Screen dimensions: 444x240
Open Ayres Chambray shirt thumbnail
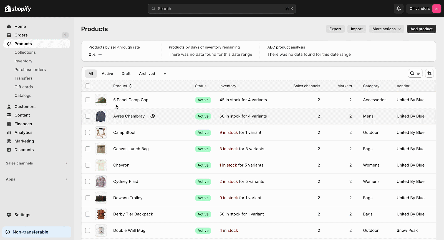tap(101, 116)
